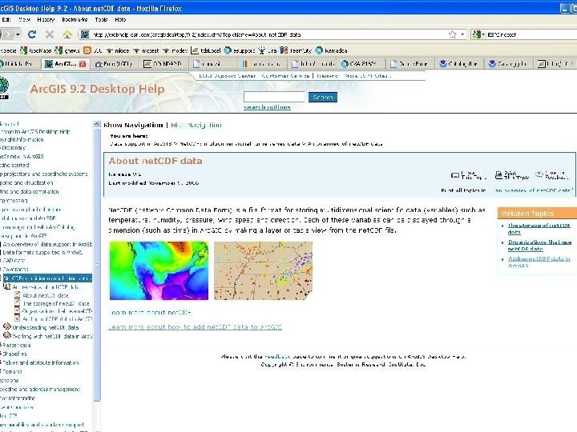Click the forward navigation arrow button
This screenshot has width=577, height=432.
click(10, 34)
